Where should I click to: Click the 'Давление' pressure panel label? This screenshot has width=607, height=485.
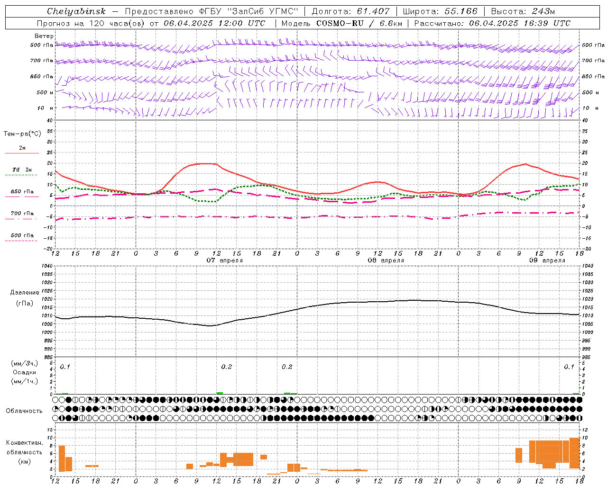[x=25, y=293]
